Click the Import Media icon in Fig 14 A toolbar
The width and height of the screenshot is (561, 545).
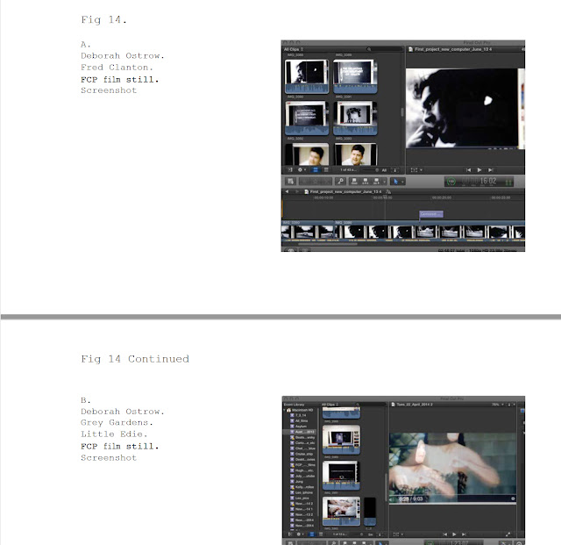pyautogui.click(x=290, y=182)
